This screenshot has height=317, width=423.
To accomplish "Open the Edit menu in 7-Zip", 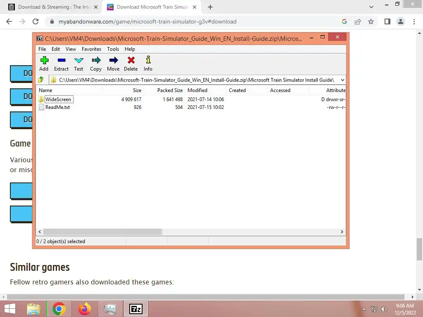I will (x=56, y=49).
